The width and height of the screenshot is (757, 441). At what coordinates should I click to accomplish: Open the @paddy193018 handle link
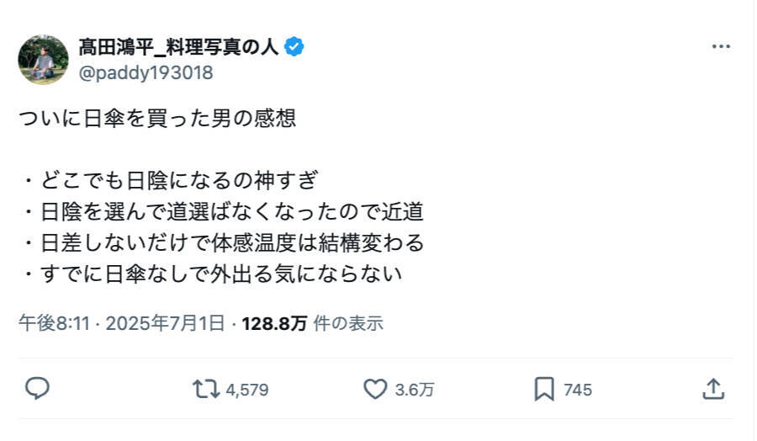click(146, 72)
